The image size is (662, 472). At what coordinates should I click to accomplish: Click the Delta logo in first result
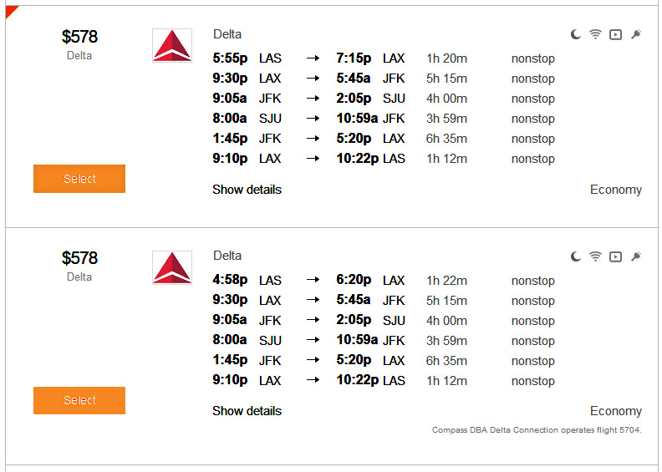(172, 46)
